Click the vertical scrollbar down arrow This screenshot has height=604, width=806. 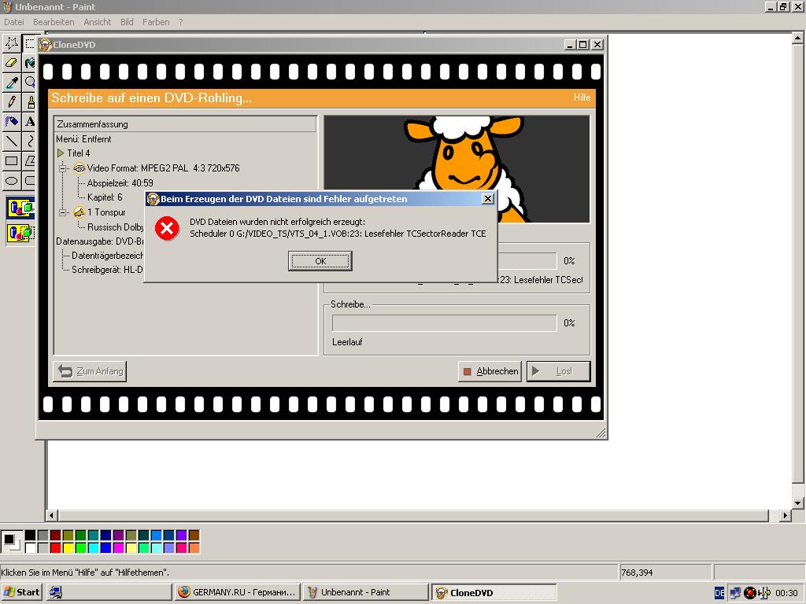tap(797, 503)
